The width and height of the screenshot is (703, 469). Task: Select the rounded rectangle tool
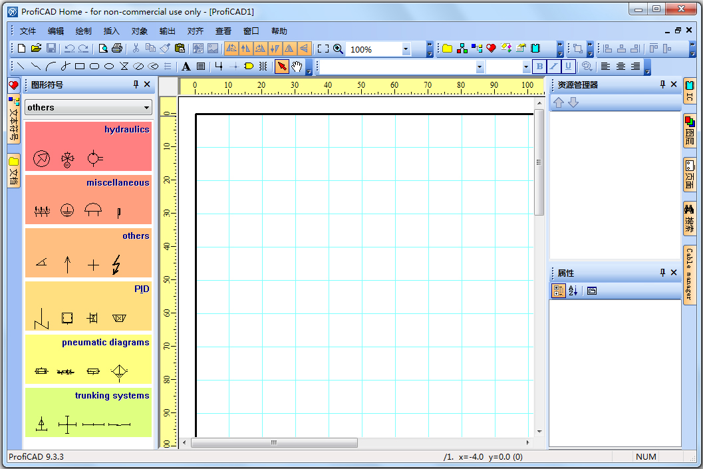tap(94, 67)
